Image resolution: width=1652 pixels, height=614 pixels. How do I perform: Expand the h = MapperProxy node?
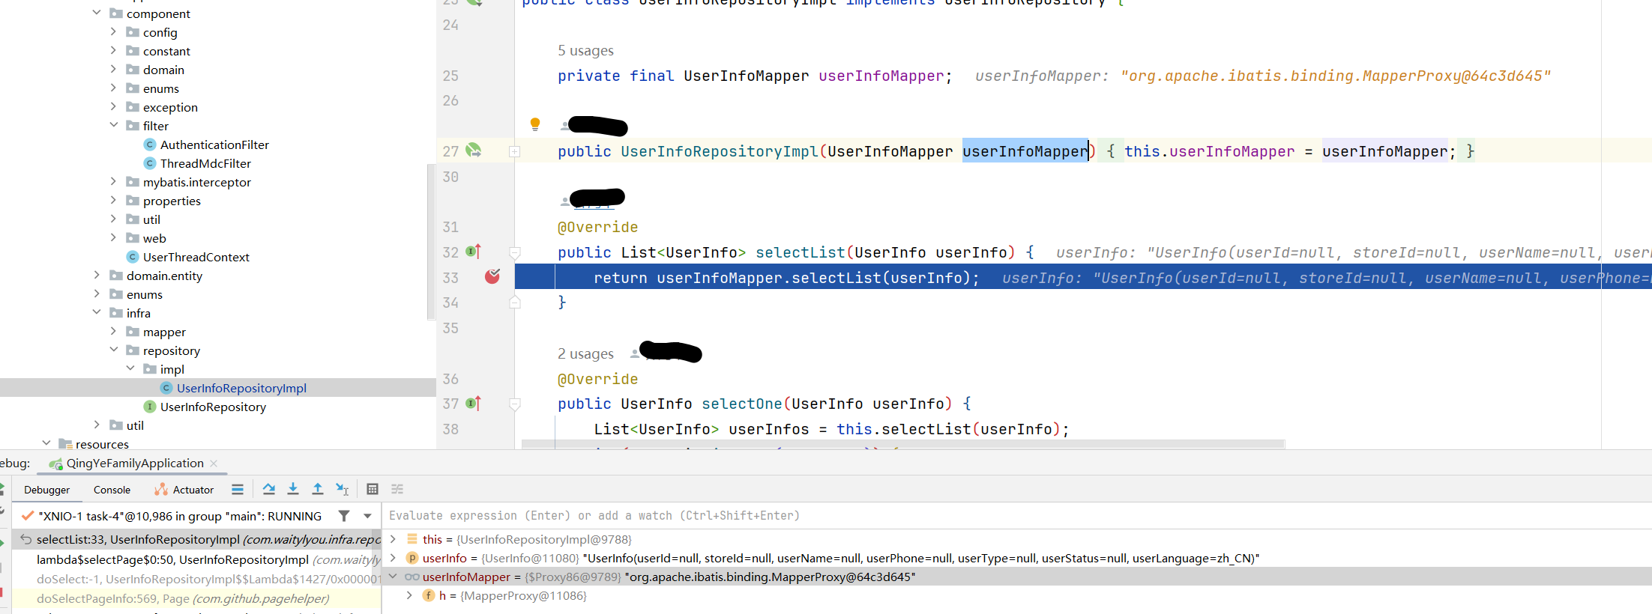(x=409, y=595)
